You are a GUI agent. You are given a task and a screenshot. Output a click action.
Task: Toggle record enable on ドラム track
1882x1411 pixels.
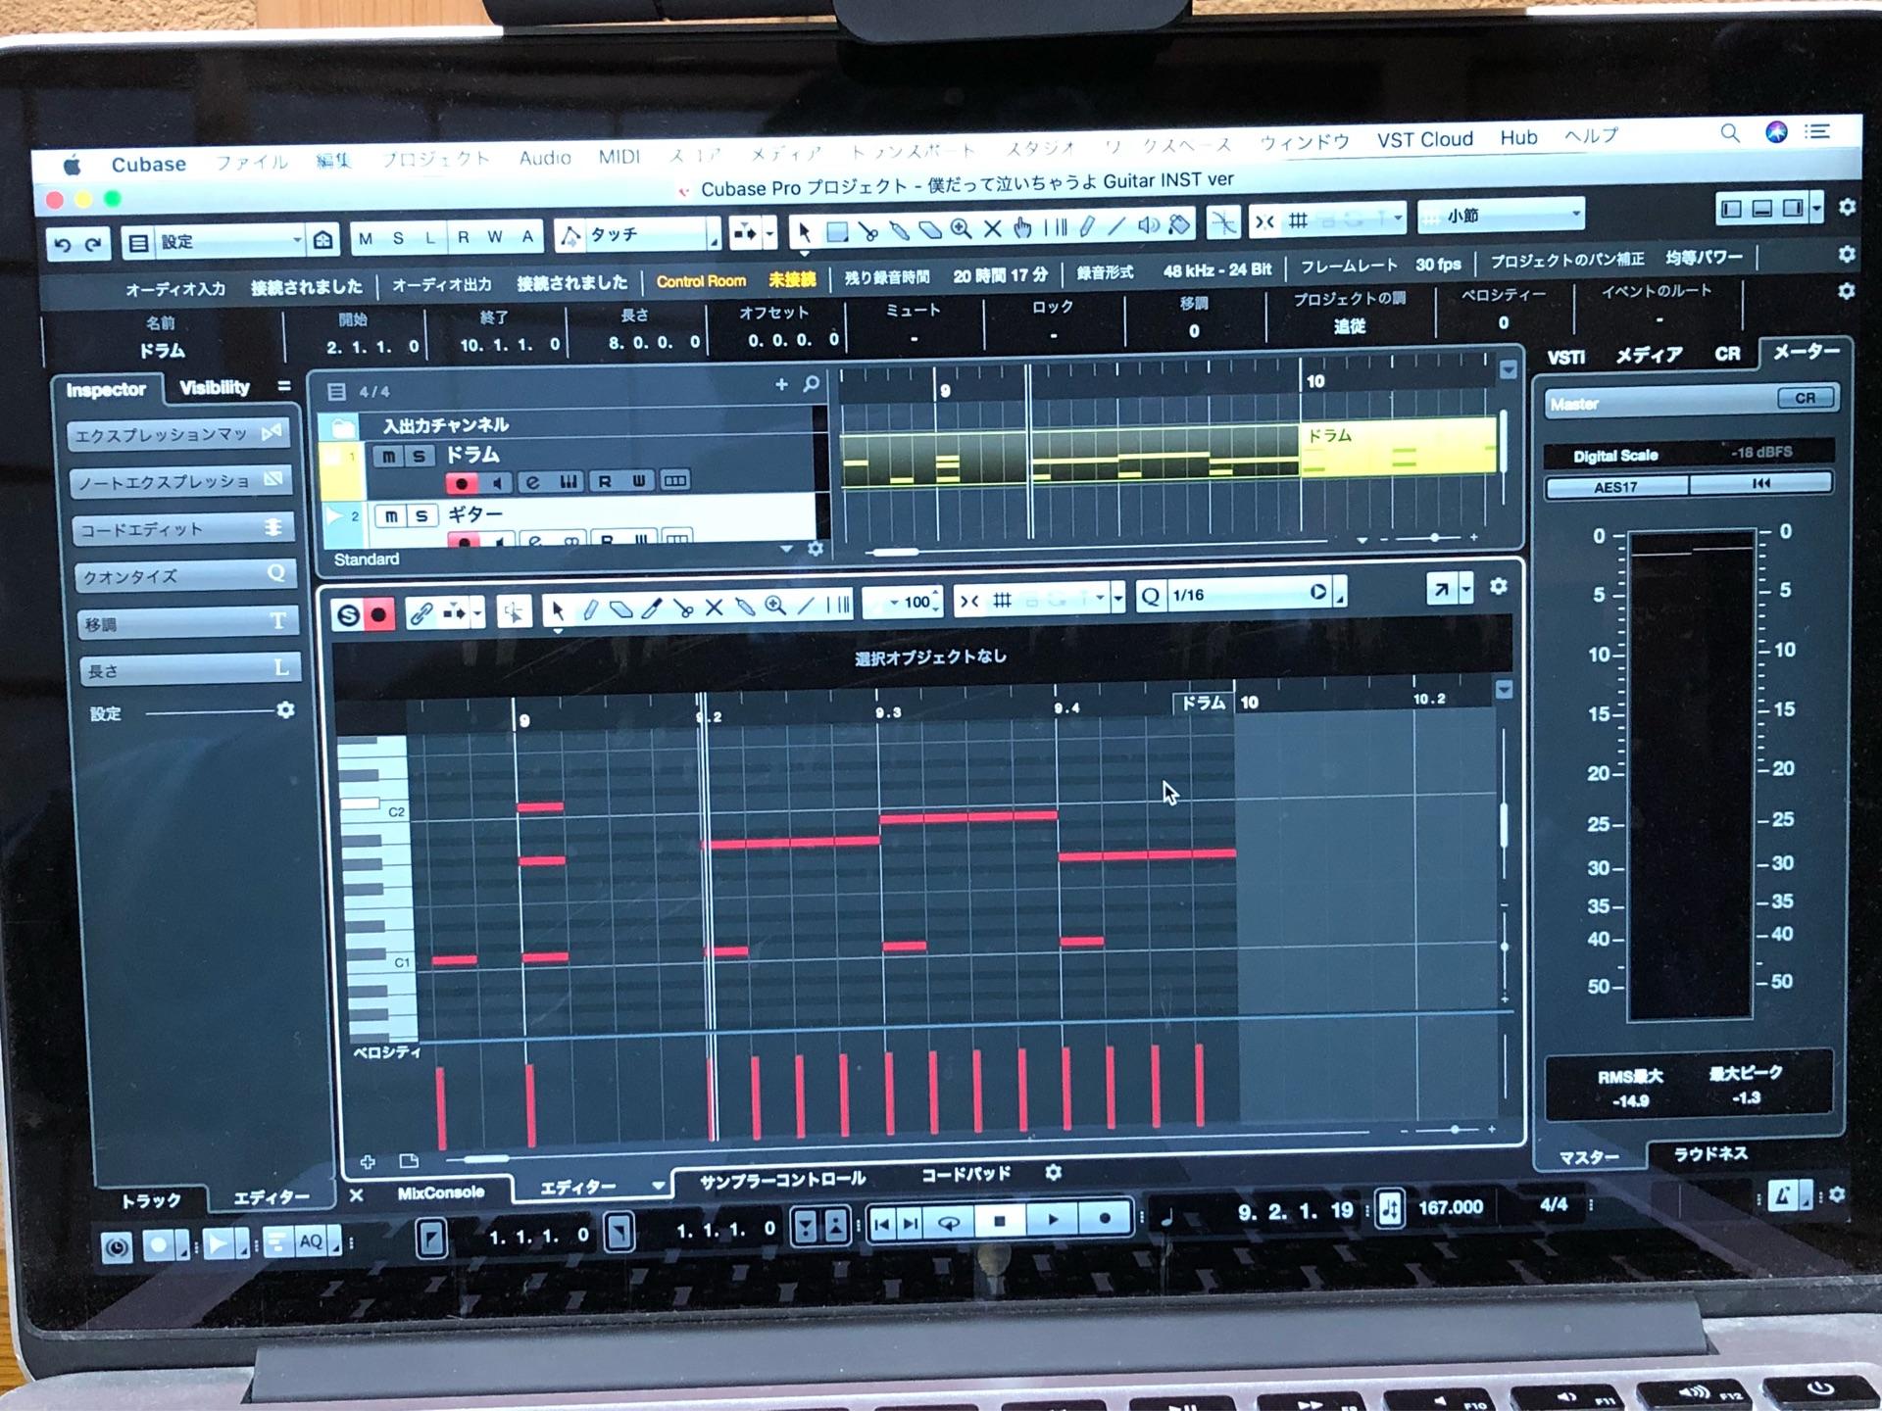[x=461, y=483]
